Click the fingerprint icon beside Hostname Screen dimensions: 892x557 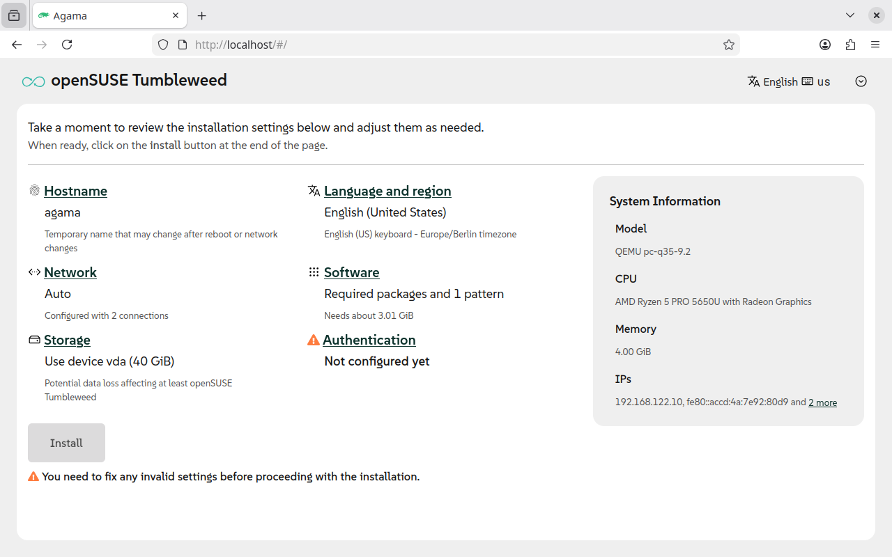coord(34,191)
